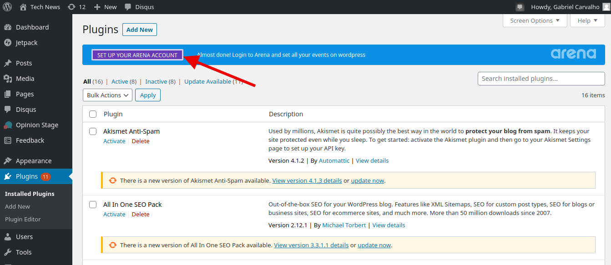Open Installed Plugins submenu item
The height and width of the screenshot is (265, 611).
(x=30, y=194)
